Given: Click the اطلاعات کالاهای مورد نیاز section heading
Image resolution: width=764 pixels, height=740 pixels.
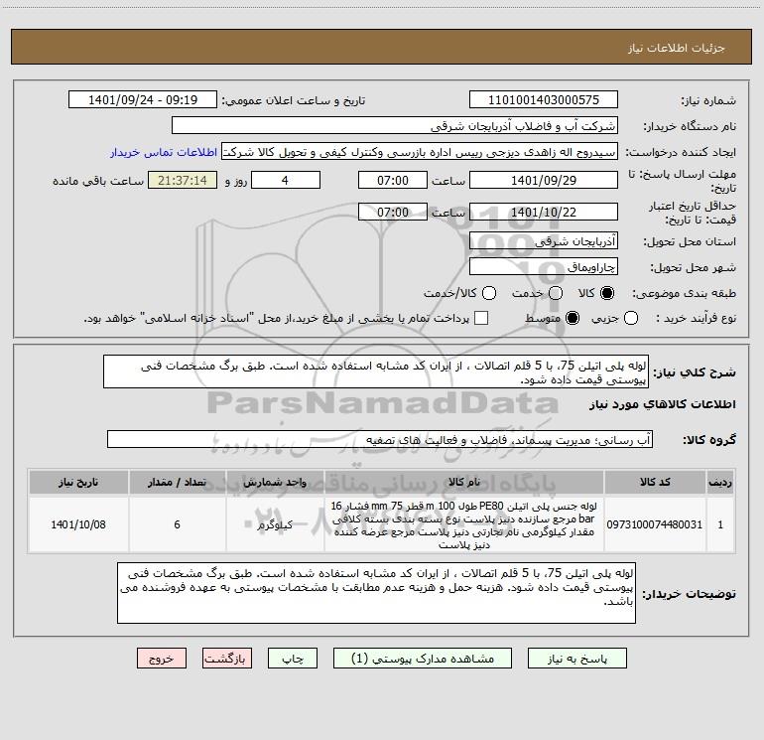Looking at the screenshot, I should [662, 404].
